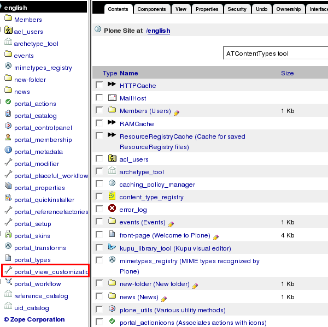Check the error_log row checkbox
The height and width of the screenshot is (327, 328).
(99, 209)
